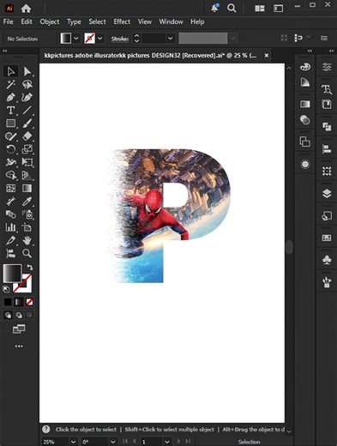
Task: Open the stroke weight dropdown
Action: pyautogui.click(x=171, y=38)
